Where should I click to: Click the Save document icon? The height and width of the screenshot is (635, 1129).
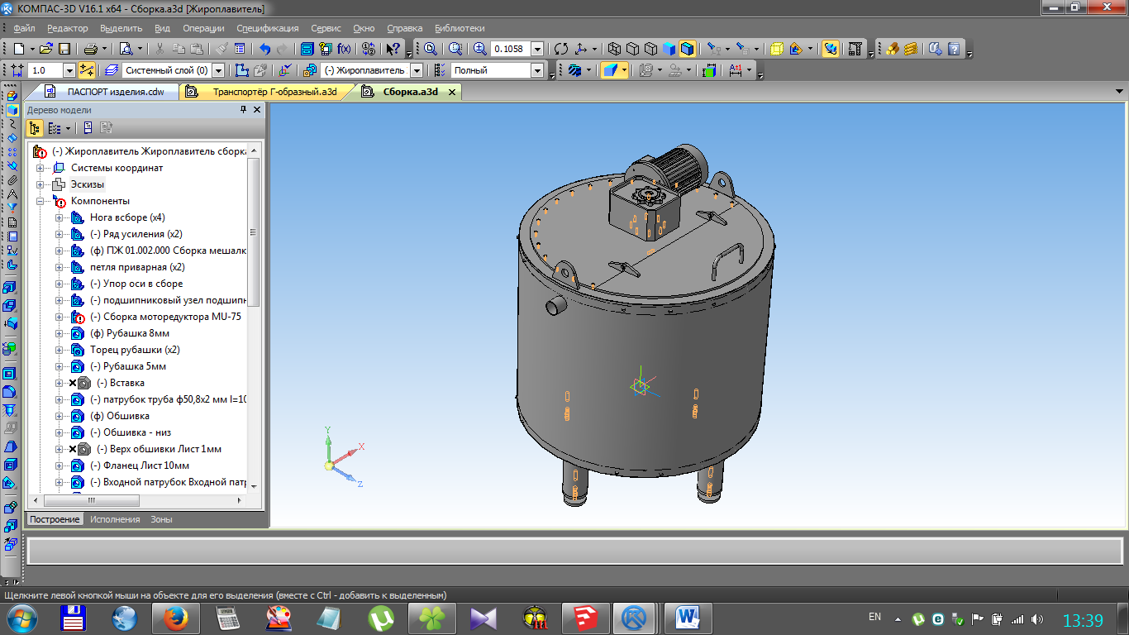point(64,49)
